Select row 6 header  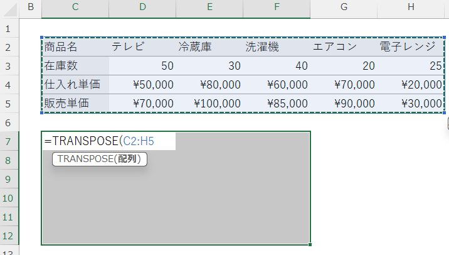(x=9, y=122)
